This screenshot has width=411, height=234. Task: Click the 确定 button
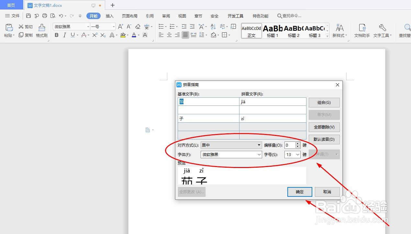pyautogui.click(x=299, y=192)
